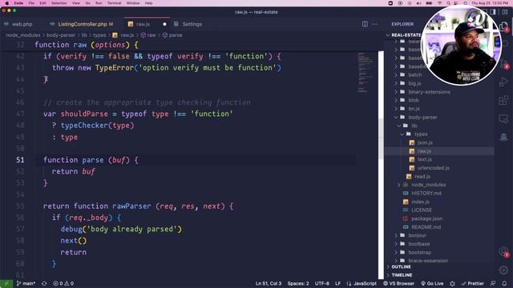The width and height of the screenshot is (513, 288).
Task: Open the GitKraken octopus view icon
Action: point(503,137)
